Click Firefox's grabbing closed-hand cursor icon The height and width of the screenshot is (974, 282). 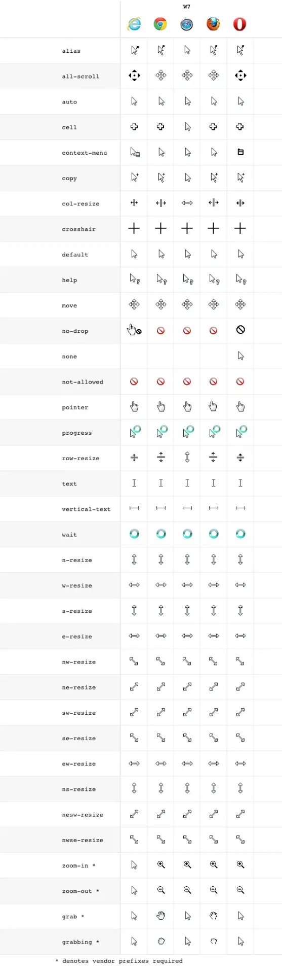coord(214,942)
